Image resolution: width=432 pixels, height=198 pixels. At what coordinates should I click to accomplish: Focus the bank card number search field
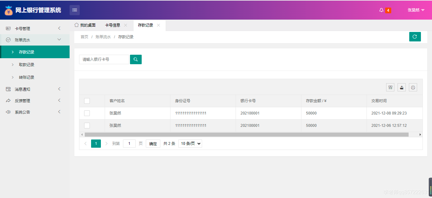[104, 59]
